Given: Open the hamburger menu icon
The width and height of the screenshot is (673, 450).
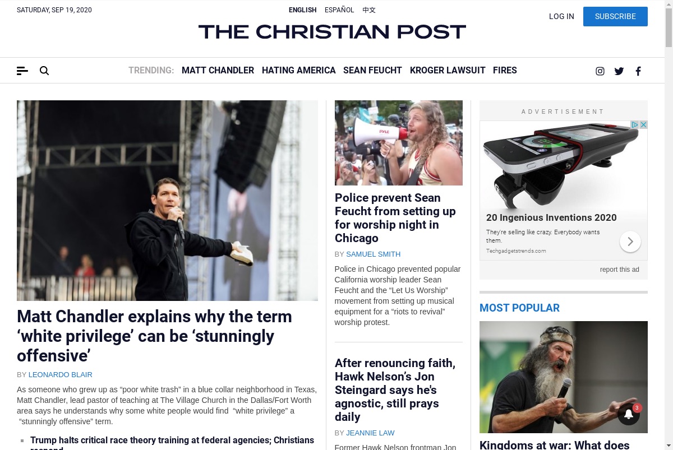Looking at the screenshot, I should click(22, 71).
